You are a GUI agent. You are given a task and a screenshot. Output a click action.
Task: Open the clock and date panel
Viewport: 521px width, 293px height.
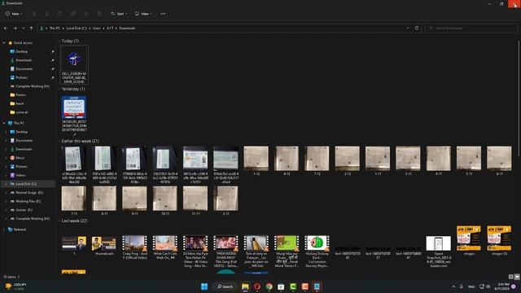[x=501, y=286]
